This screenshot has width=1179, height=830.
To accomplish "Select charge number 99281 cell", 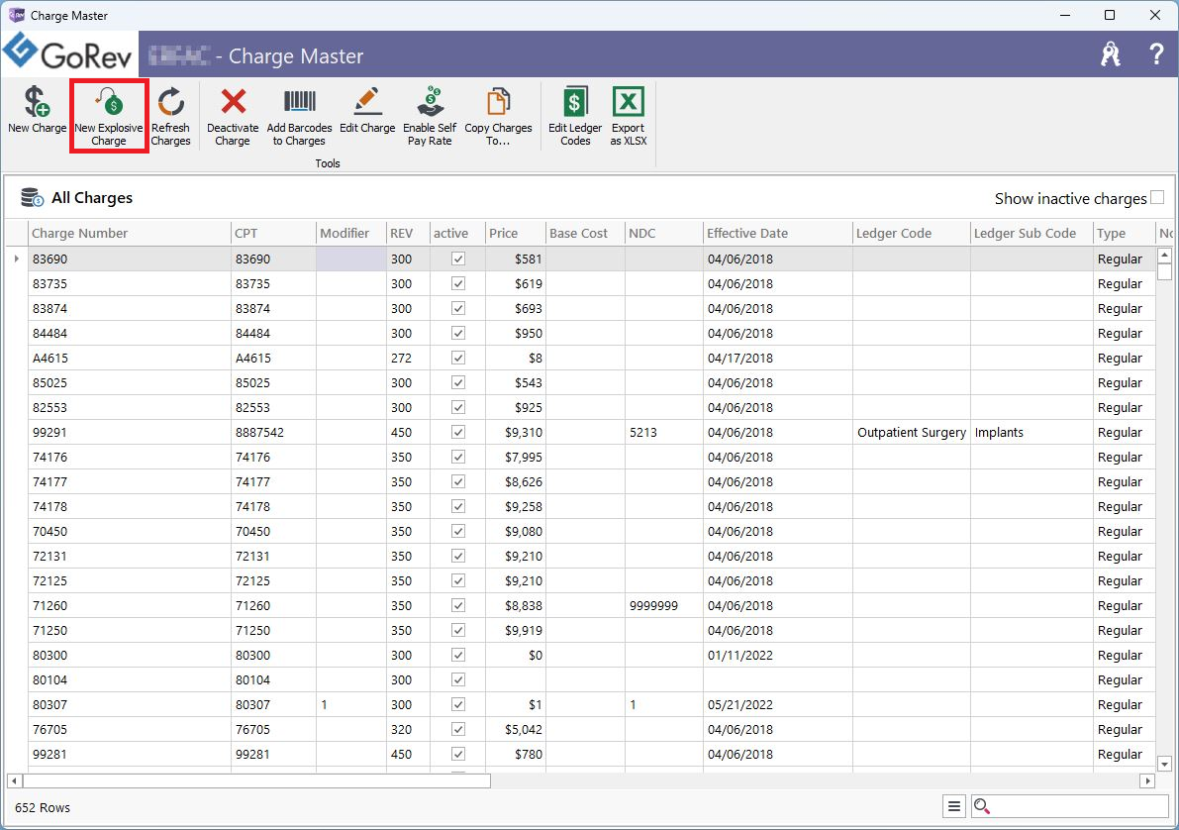I will click(x=130, y=754).
